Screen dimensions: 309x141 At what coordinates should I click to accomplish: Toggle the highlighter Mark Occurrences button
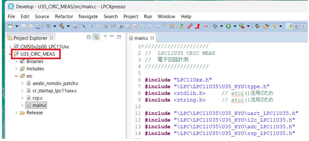click(288, 26)
